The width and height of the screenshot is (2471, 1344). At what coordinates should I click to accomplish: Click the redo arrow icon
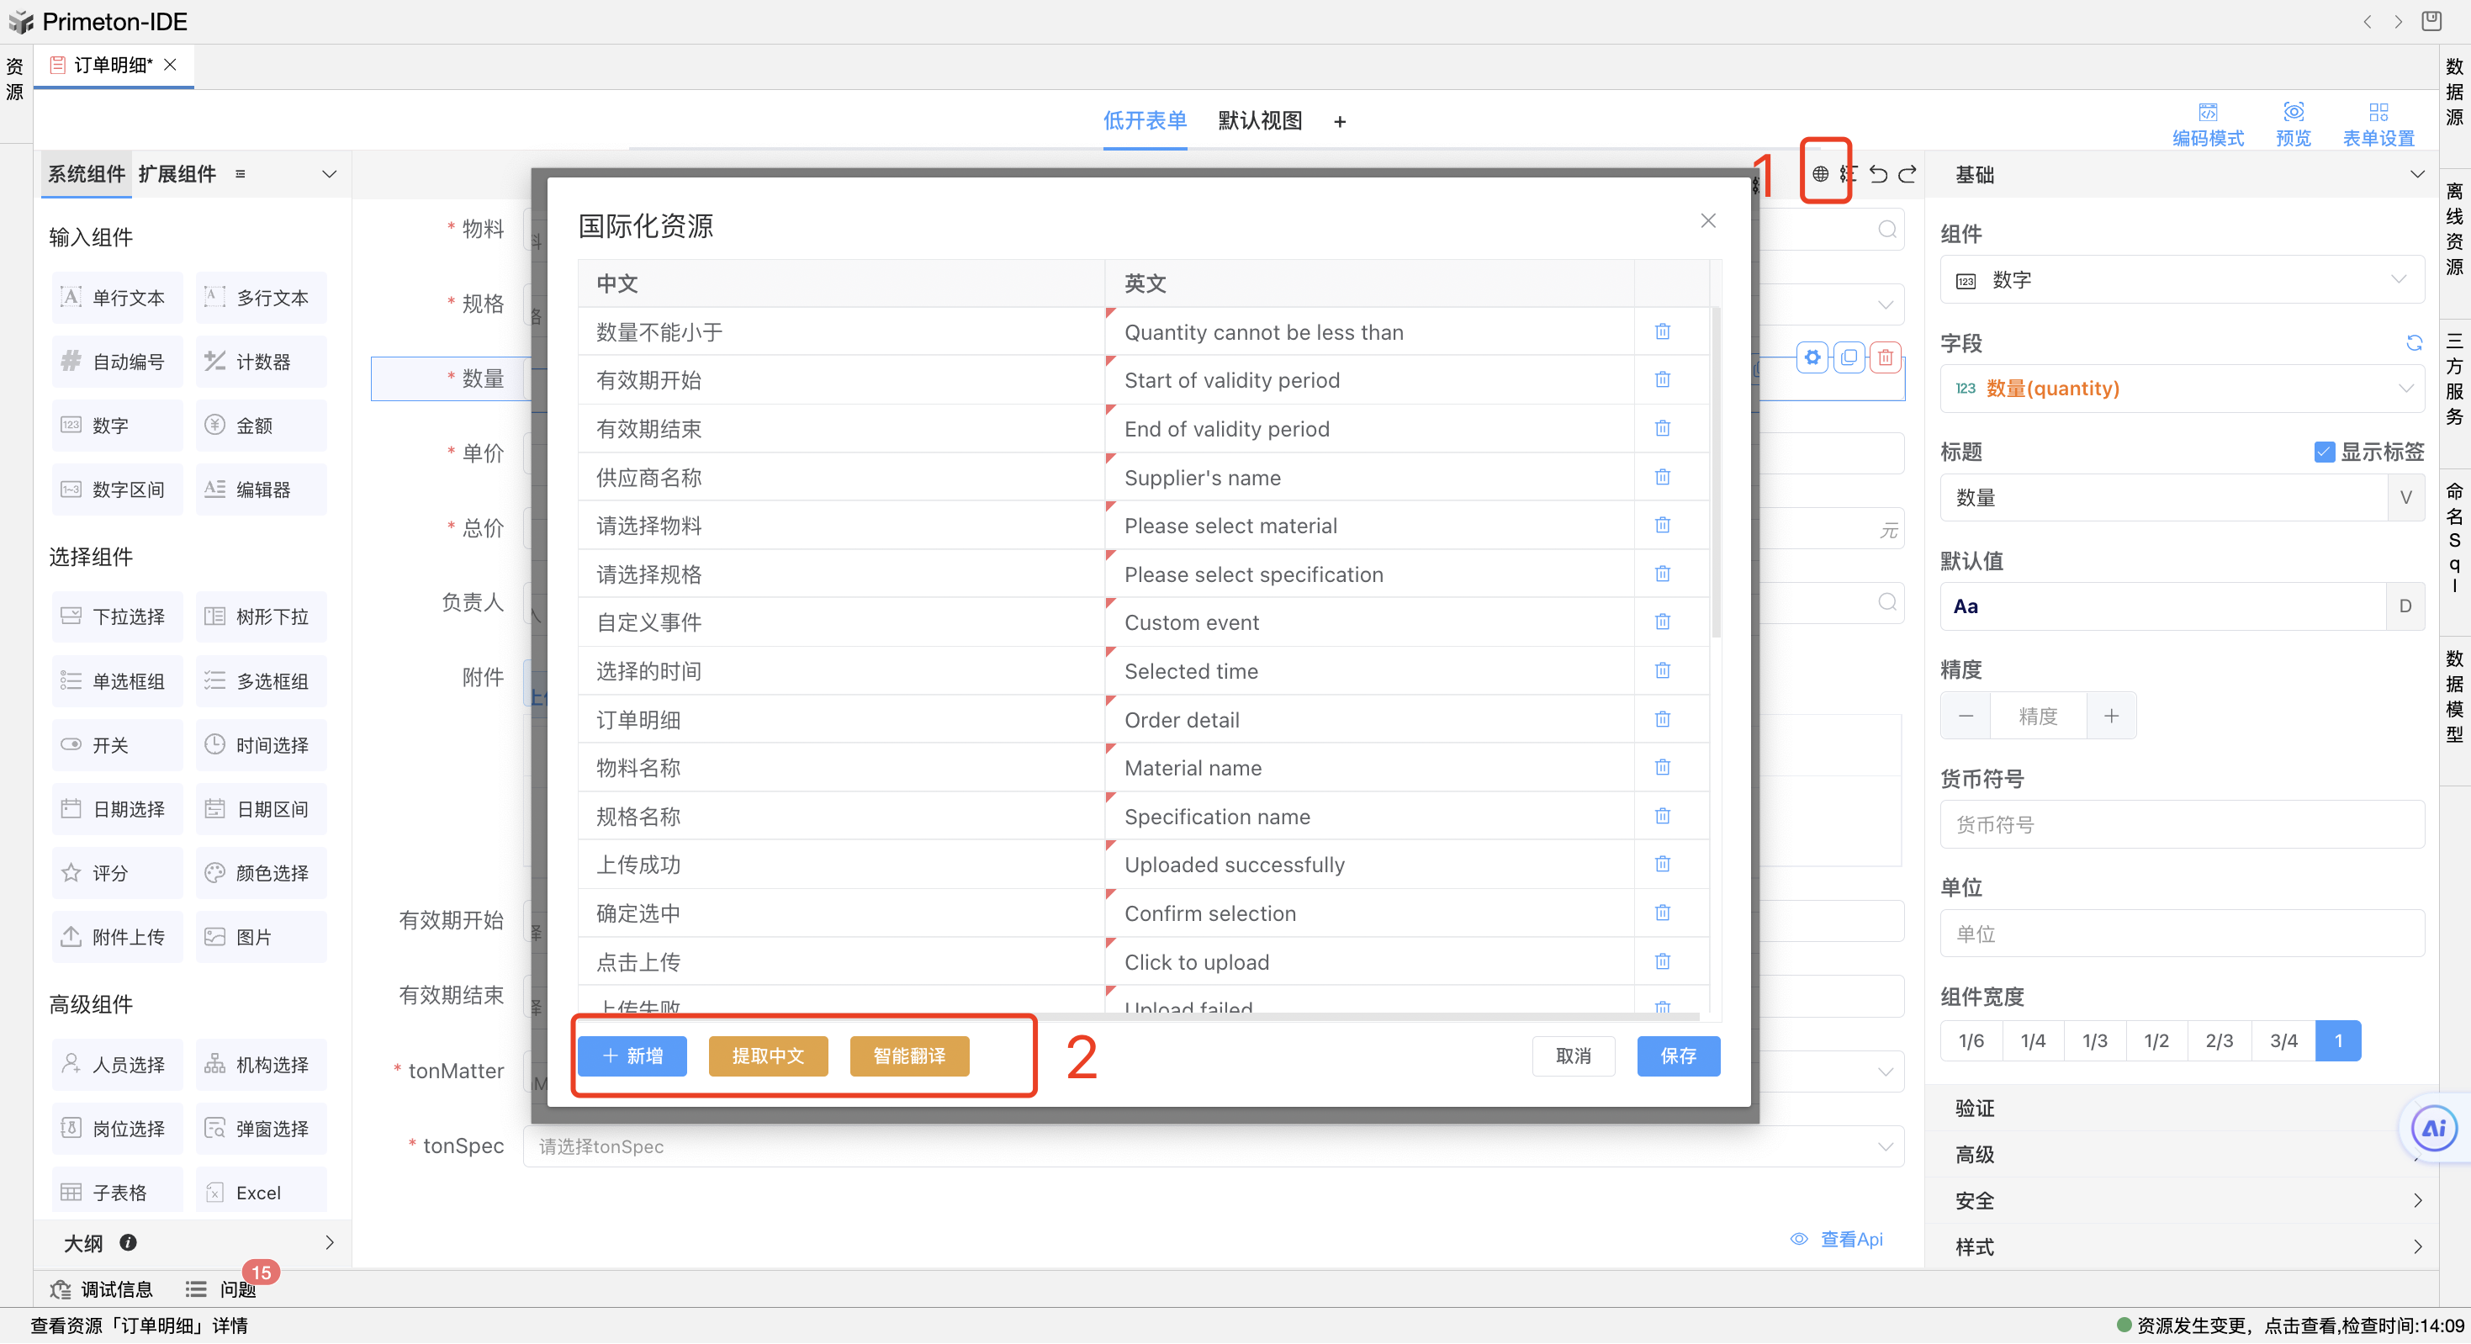[1908, 173]
